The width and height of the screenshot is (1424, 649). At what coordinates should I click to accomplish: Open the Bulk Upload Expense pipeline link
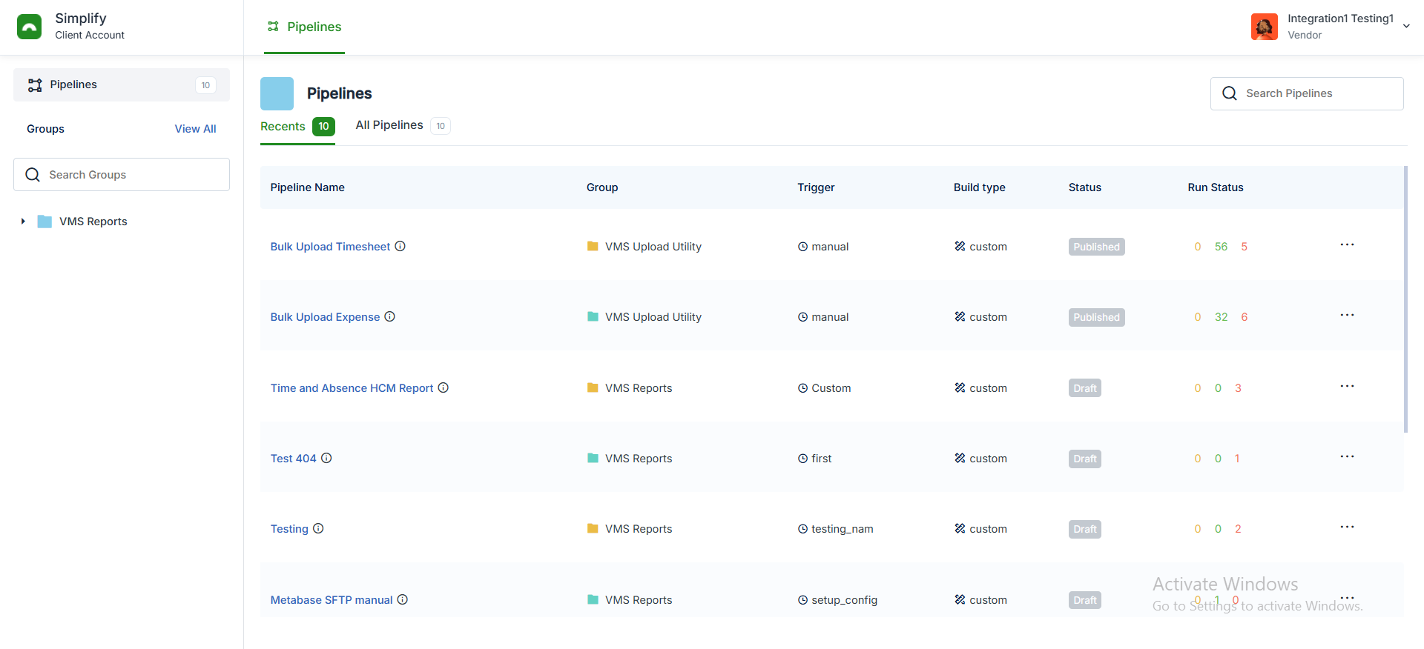(325, 317)
